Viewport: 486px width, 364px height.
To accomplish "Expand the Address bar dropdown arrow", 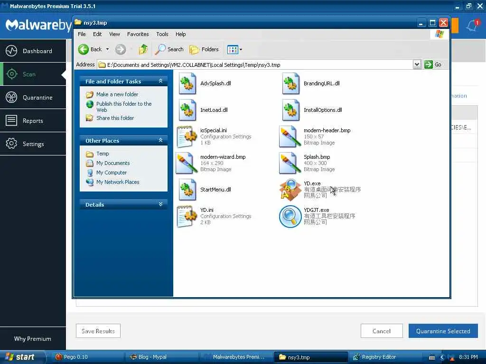I will pyautogui.click(x=417, y=64).
